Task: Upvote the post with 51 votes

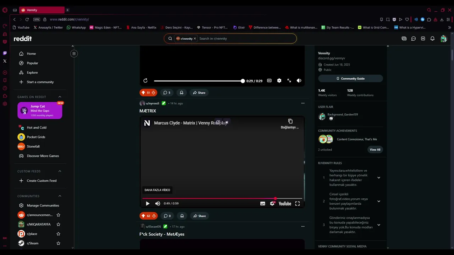Action: pos(143,93)
